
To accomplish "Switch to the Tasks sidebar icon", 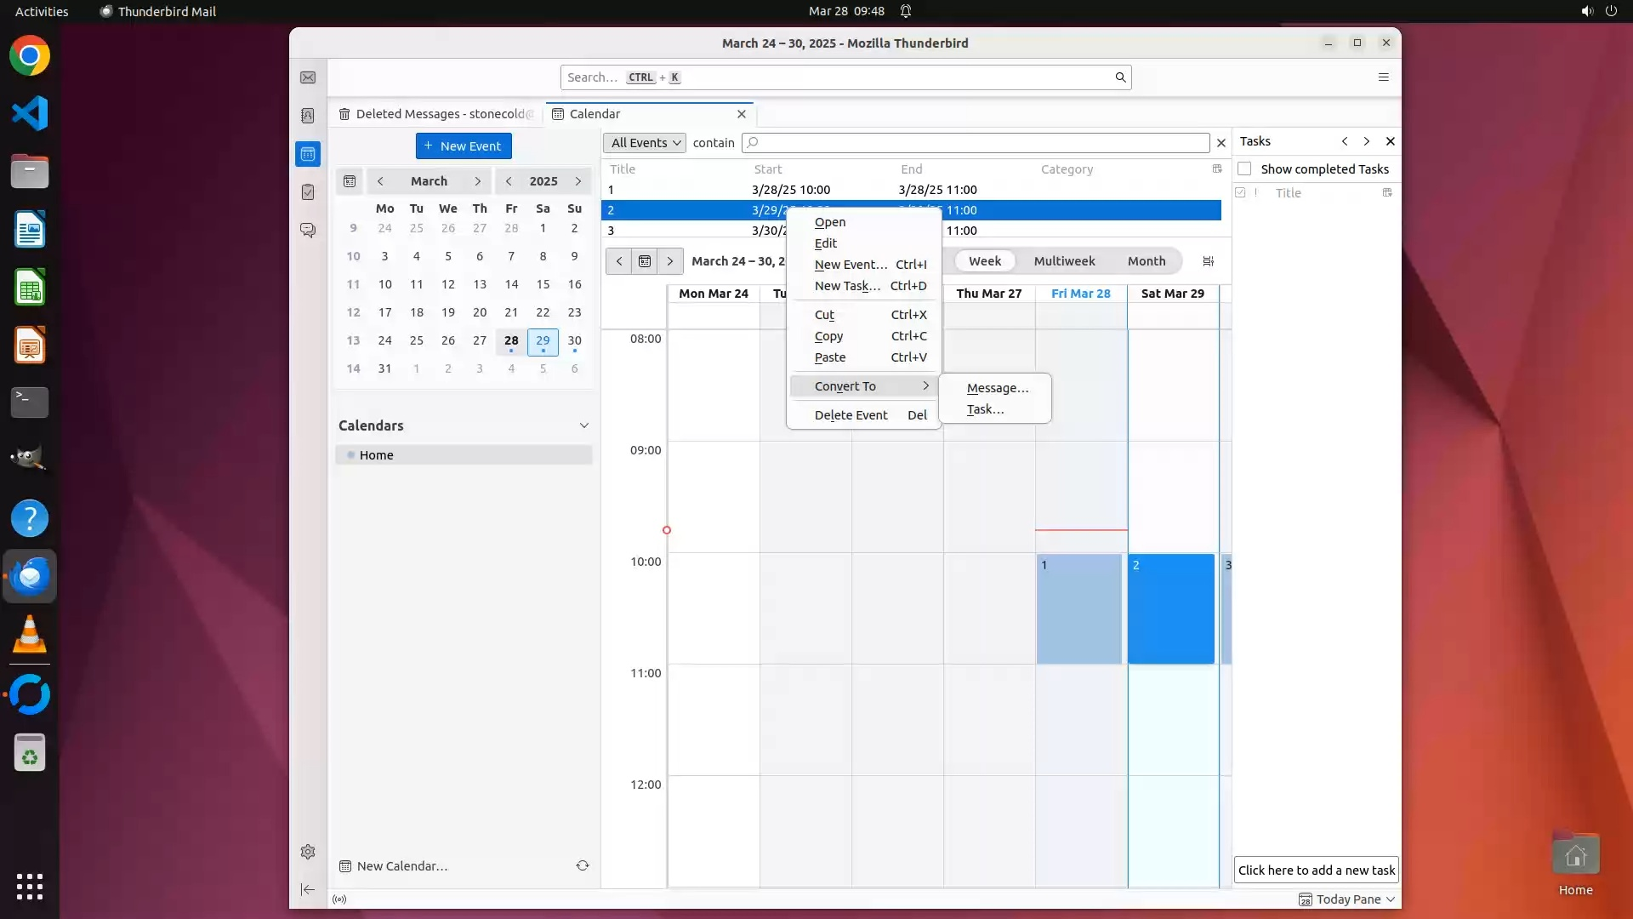I will pos(308,192).
